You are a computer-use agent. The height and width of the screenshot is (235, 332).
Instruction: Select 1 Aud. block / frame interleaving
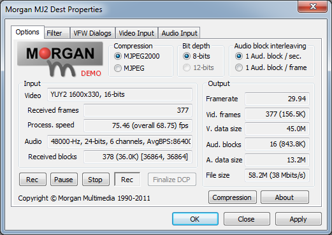271,68
